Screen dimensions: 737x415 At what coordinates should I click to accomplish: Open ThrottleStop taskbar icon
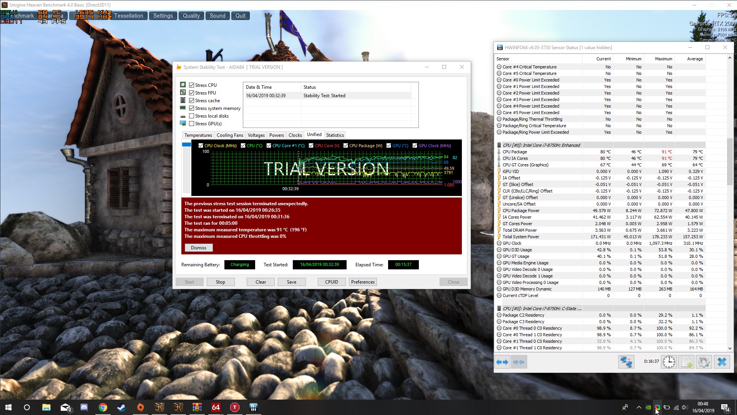tap(234, 407)
